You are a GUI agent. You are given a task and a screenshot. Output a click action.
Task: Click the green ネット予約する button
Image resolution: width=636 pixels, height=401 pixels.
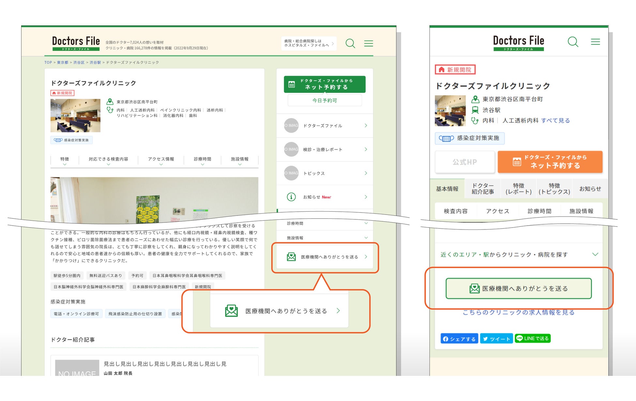point(325,84)
